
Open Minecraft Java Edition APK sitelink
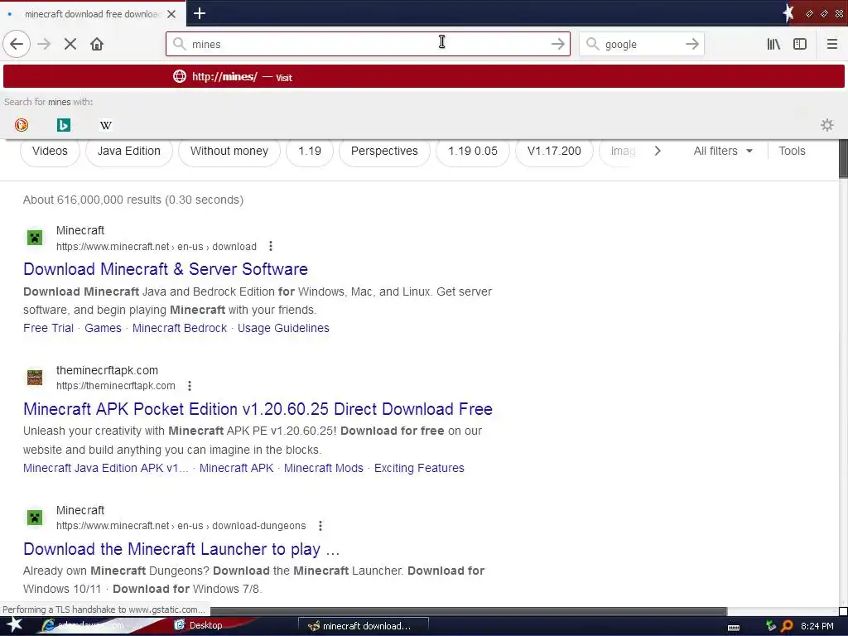[106, 468]
